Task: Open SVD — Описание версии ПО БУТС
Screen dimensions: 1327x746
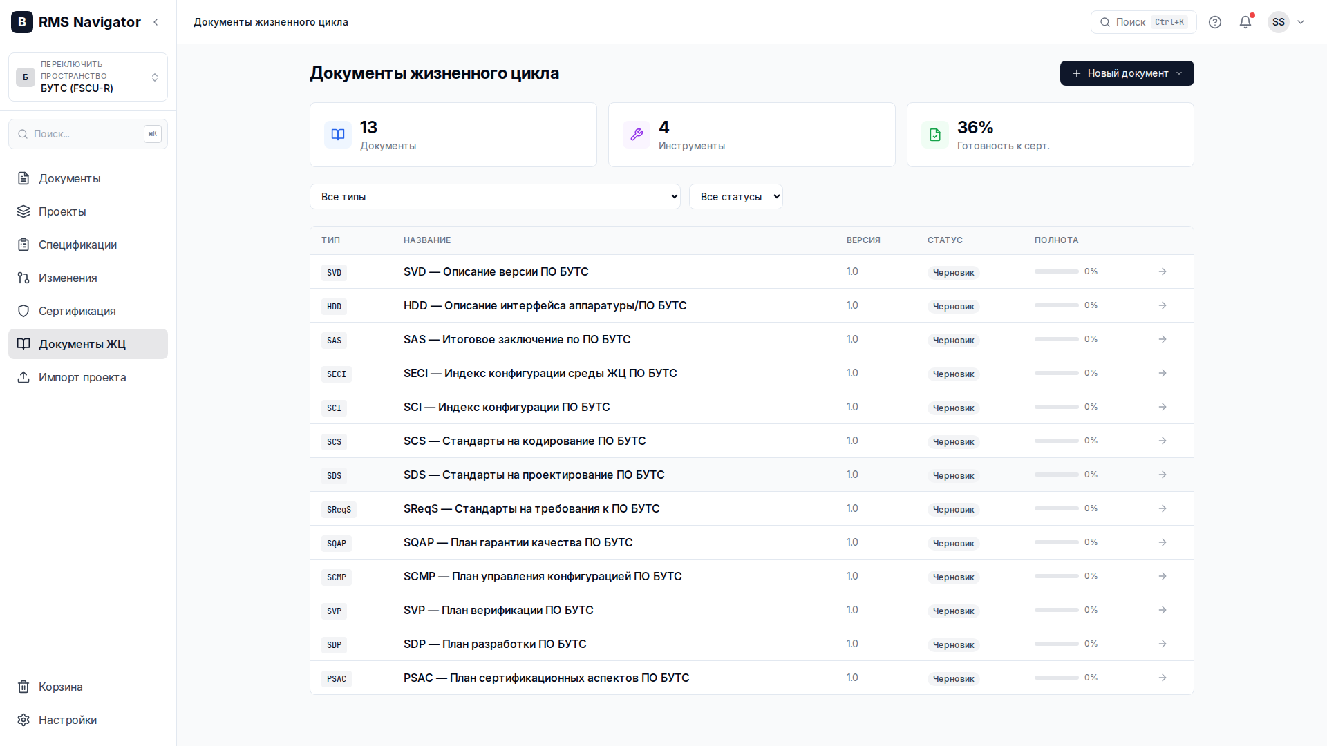Action: pos(496,271)
